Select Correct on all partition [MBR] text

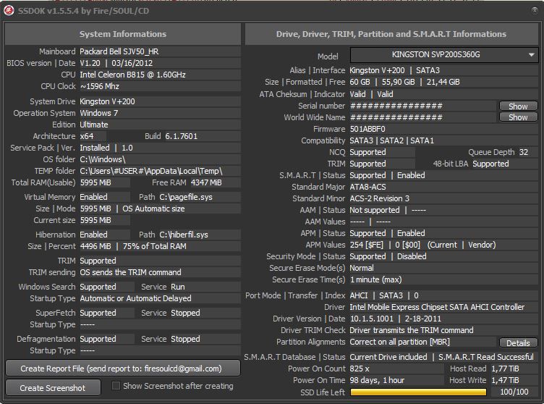pyautogui.click(x=399, y=342)
